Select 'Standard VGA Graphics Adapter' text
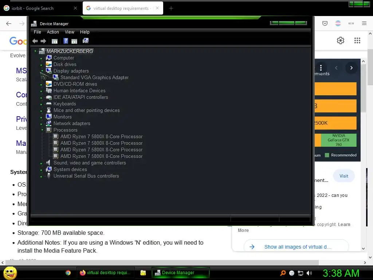The image size is (373, 280). (x=94, y=77)
